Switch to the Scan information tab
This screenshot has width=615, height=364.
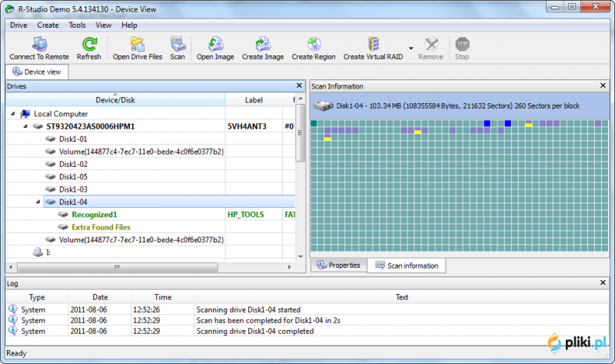coord(407,265)
